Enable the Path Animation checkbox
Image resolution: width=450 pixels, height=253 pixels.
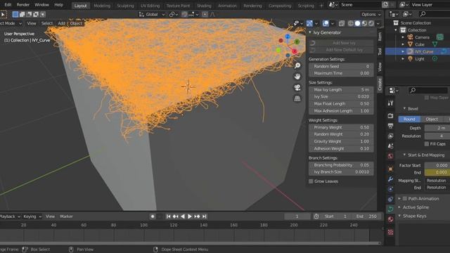[405, 198]
